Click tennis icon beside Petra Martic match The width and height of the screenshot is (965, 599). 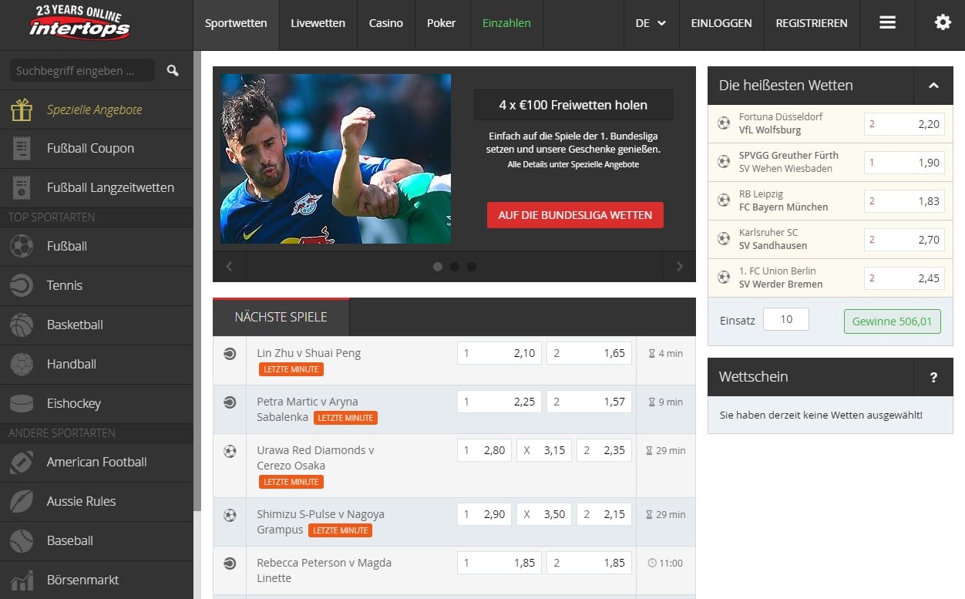pyautogui.click(x=230, y=402)
